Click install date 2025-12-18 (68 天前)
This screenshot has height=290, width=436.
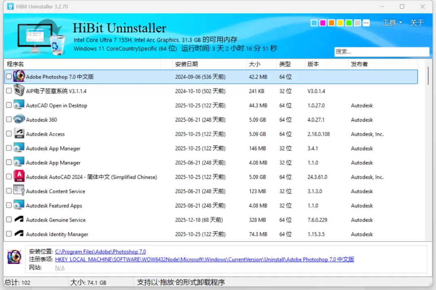[x=199, y=220]
